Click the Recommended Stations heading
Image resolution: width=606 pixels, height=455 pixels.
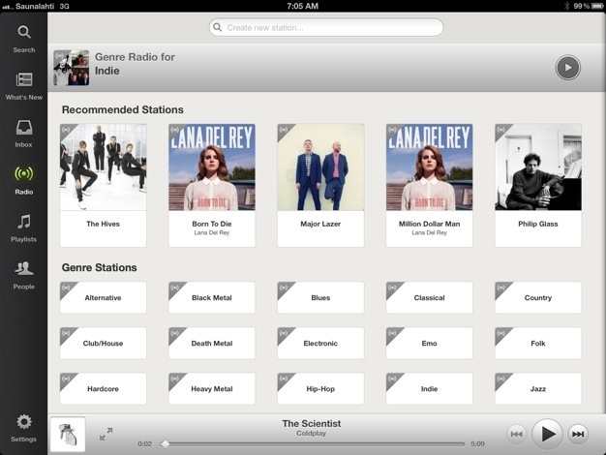(123, 109)
